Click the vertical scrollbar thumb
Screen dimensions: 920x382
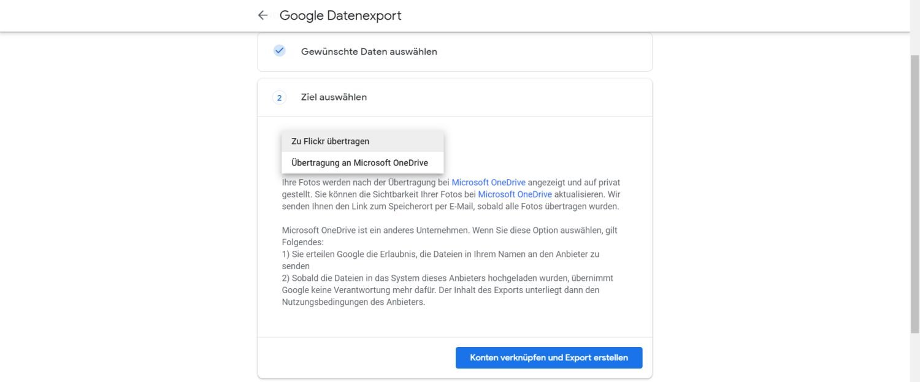[914, 184]
